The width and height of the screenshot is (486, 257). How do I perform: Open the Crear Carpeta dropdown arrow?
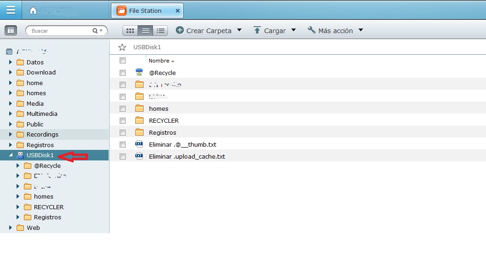pos(239,30)
